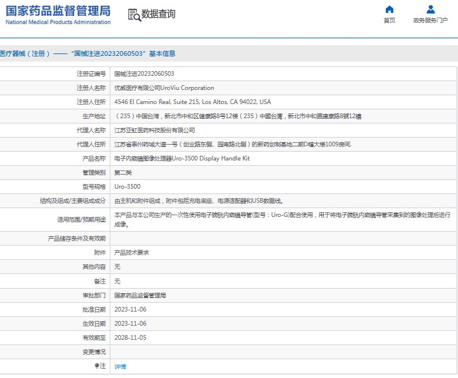Image resolution: width=458 pixels, height=378 pixels.
Task: Select the 政务服务门户 label
Action: (x=430, y=20)
